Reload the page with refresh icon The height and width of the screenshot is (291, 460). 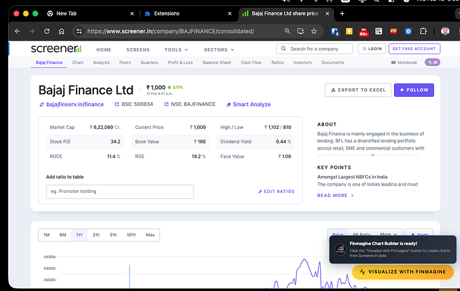tap(47, 31)
